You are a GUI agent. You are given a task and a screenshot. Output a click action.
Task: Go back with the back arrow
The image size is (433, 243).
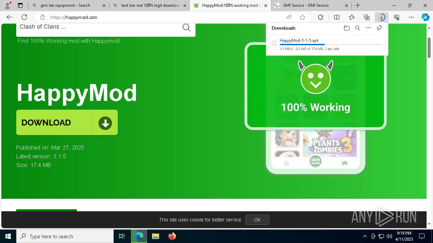9,17
